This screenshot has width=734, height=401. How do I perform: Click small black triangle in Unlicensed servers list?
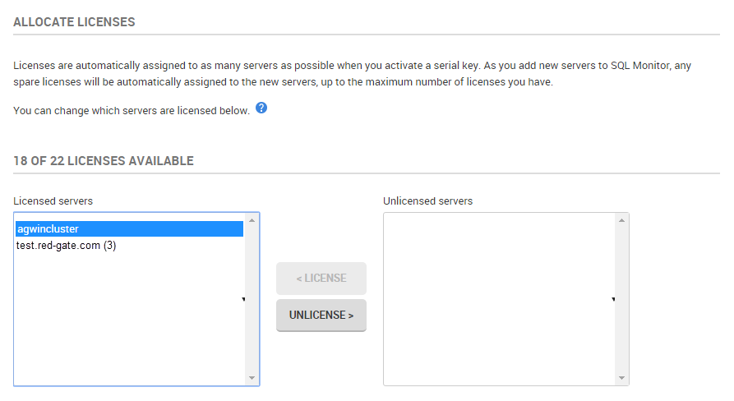click(x=613, y=299)
